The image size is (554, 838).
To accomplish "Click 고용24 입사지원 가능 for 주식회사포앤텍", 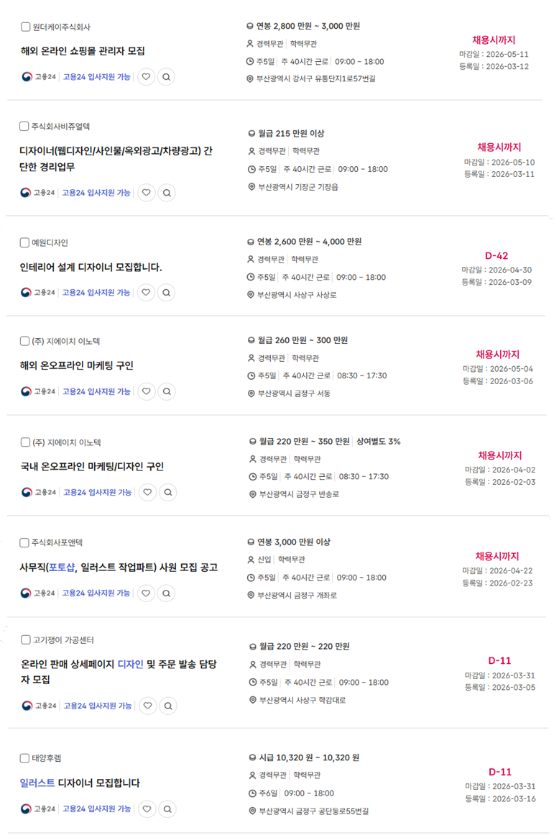I will tap(96, 593).
